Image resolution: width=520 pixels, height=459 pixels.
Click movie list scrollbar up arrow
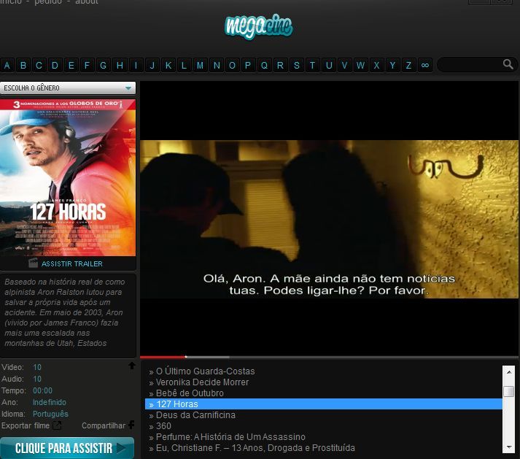509,371
